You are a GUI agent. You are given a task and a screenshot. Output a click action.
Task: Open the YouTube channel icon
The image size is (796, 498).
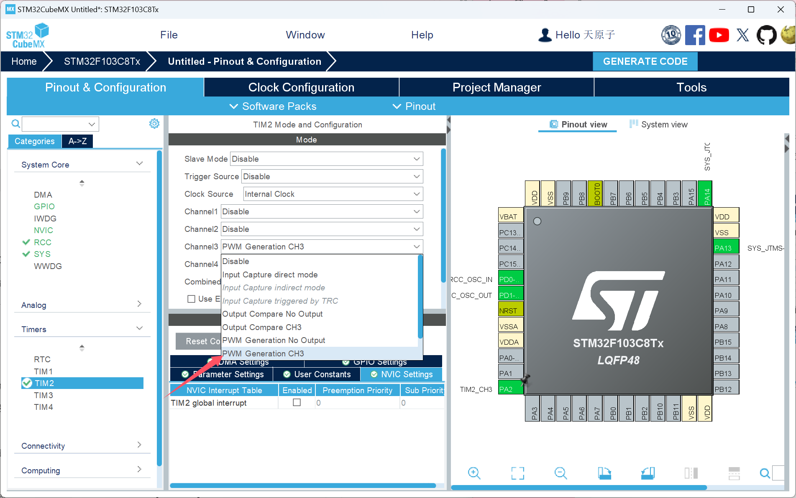(719, 35)
